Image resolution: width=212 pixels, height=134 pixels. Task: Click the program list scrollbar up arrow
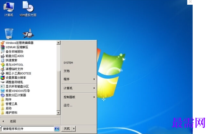point(58,43)
